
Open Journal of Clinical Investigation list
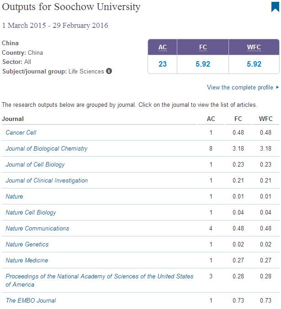click(47, 180)
